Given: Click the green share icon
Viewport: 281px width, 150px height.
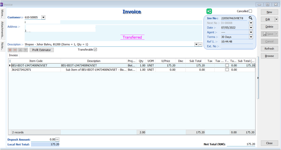Looking at the screenshot, I should coord(209,11).
